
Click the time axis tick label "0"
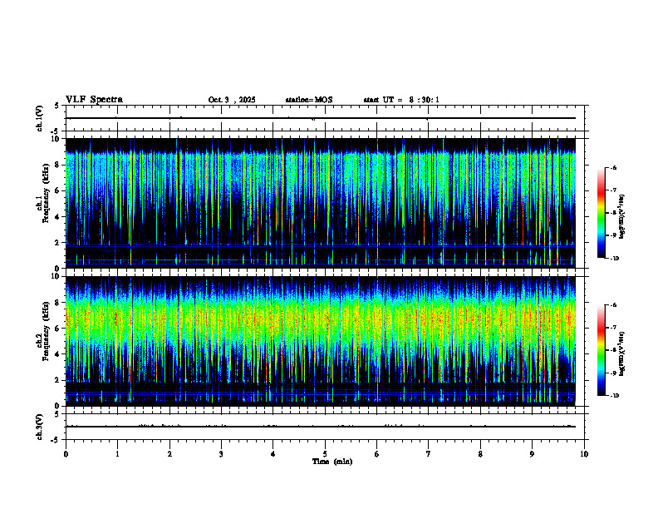point(66,454)
